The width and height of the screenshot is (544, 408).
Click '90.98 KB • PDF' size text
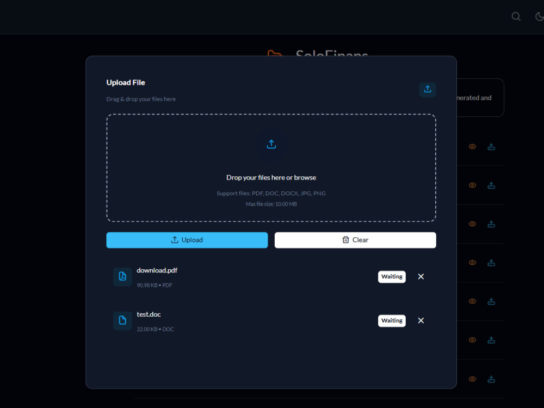(x=154, y=285)
